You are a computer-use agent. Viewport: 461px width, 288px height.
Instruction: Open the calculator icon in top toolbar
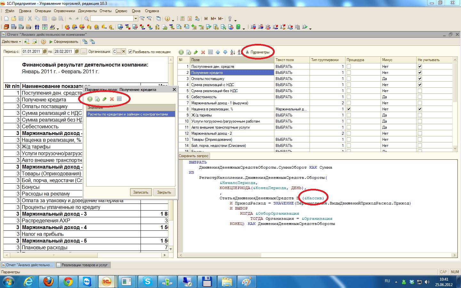click(182, 19)
